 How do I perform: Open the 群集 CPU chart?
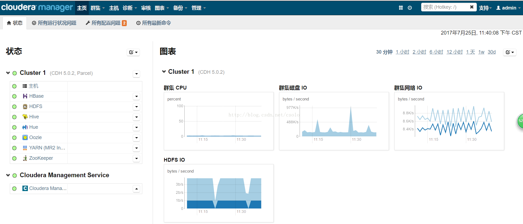[x=218, y=121]
